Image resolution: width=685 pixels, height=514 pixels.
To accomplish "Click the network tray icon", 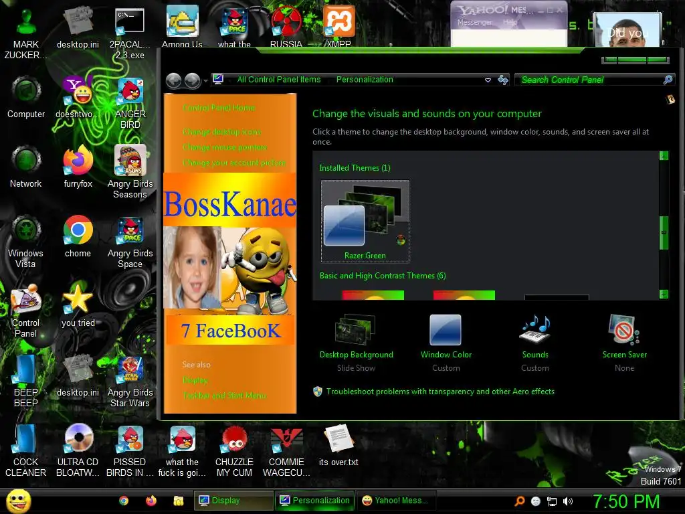I will click(552, 501).
